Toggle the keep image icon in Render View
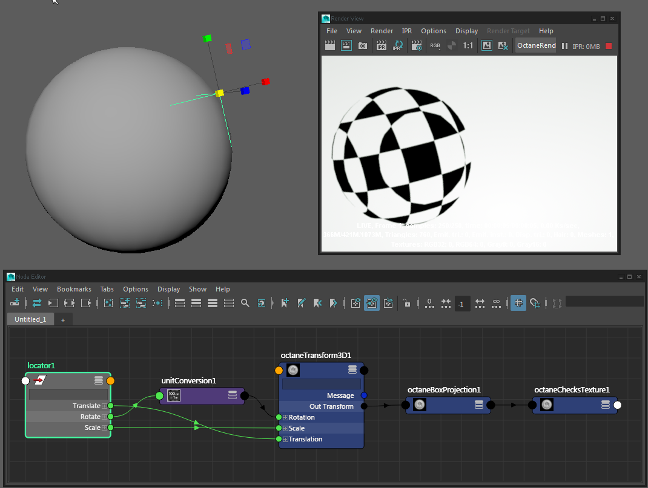Screen dimensions: 648x488 487,45
